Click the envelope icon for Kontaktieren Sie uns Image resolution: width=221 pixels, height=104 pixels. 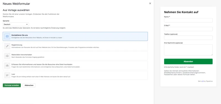pos(7,36)
